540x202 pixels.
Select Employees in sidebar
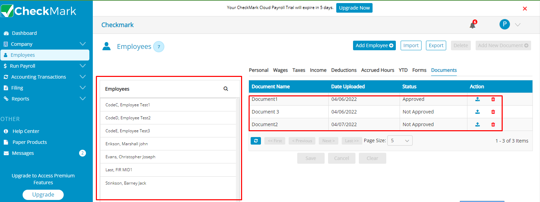point(45,55)
